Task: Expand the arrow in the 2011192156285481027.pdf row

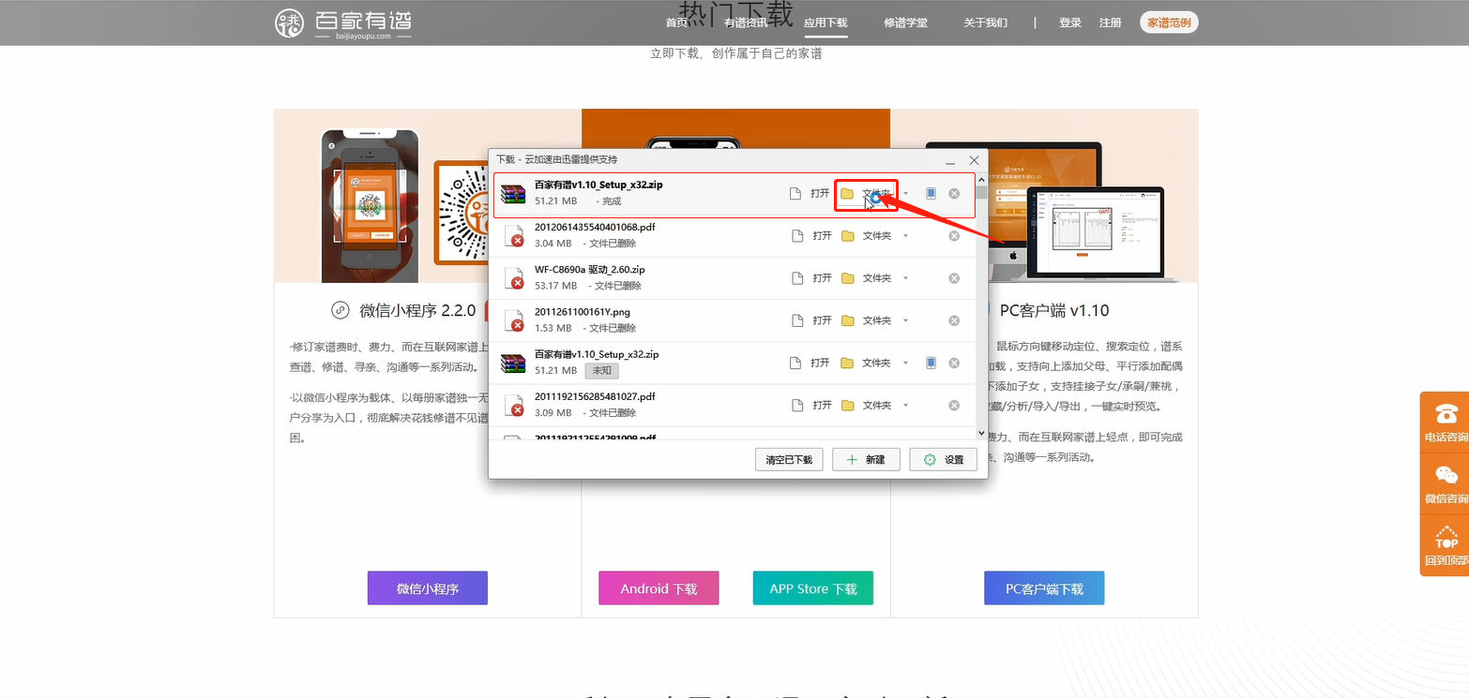Action: pos(905,406)
